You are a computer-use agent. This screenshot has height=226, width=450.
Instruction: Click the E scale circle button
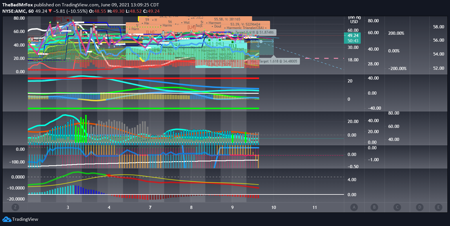(439, 207)
